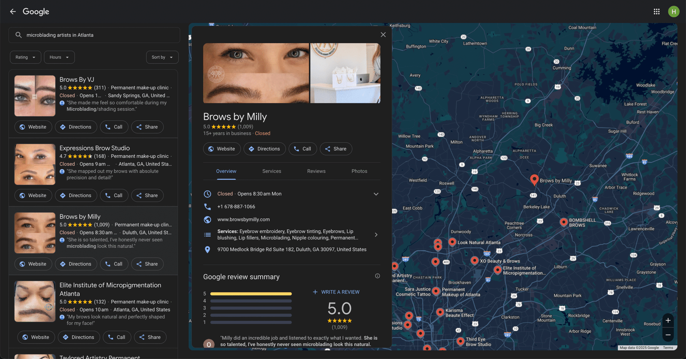Click Website in Brows by Milly details panel
This screenshot has width=686, height=359.
pos(222,149)
